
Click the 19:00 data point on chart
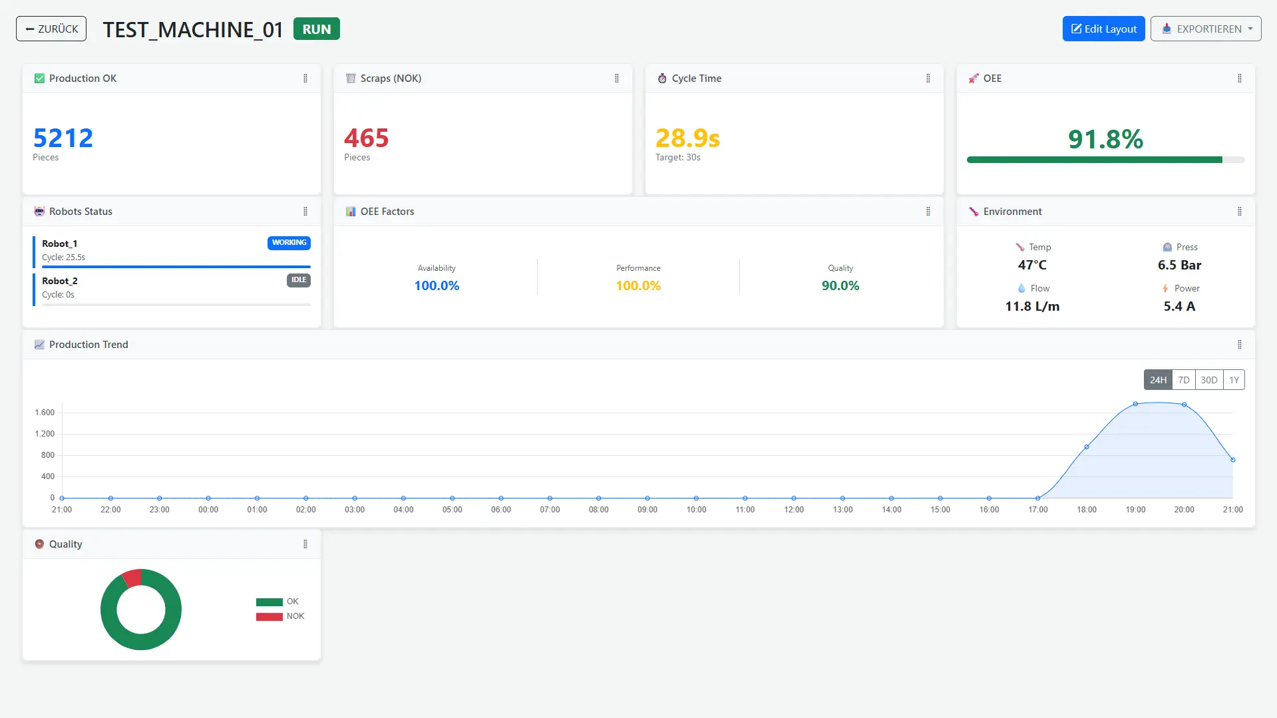[1135, 404]
